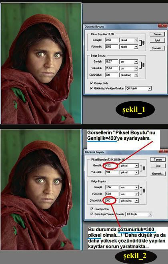Click İptal button in lower dialog
168x264 pixels.
158,166
